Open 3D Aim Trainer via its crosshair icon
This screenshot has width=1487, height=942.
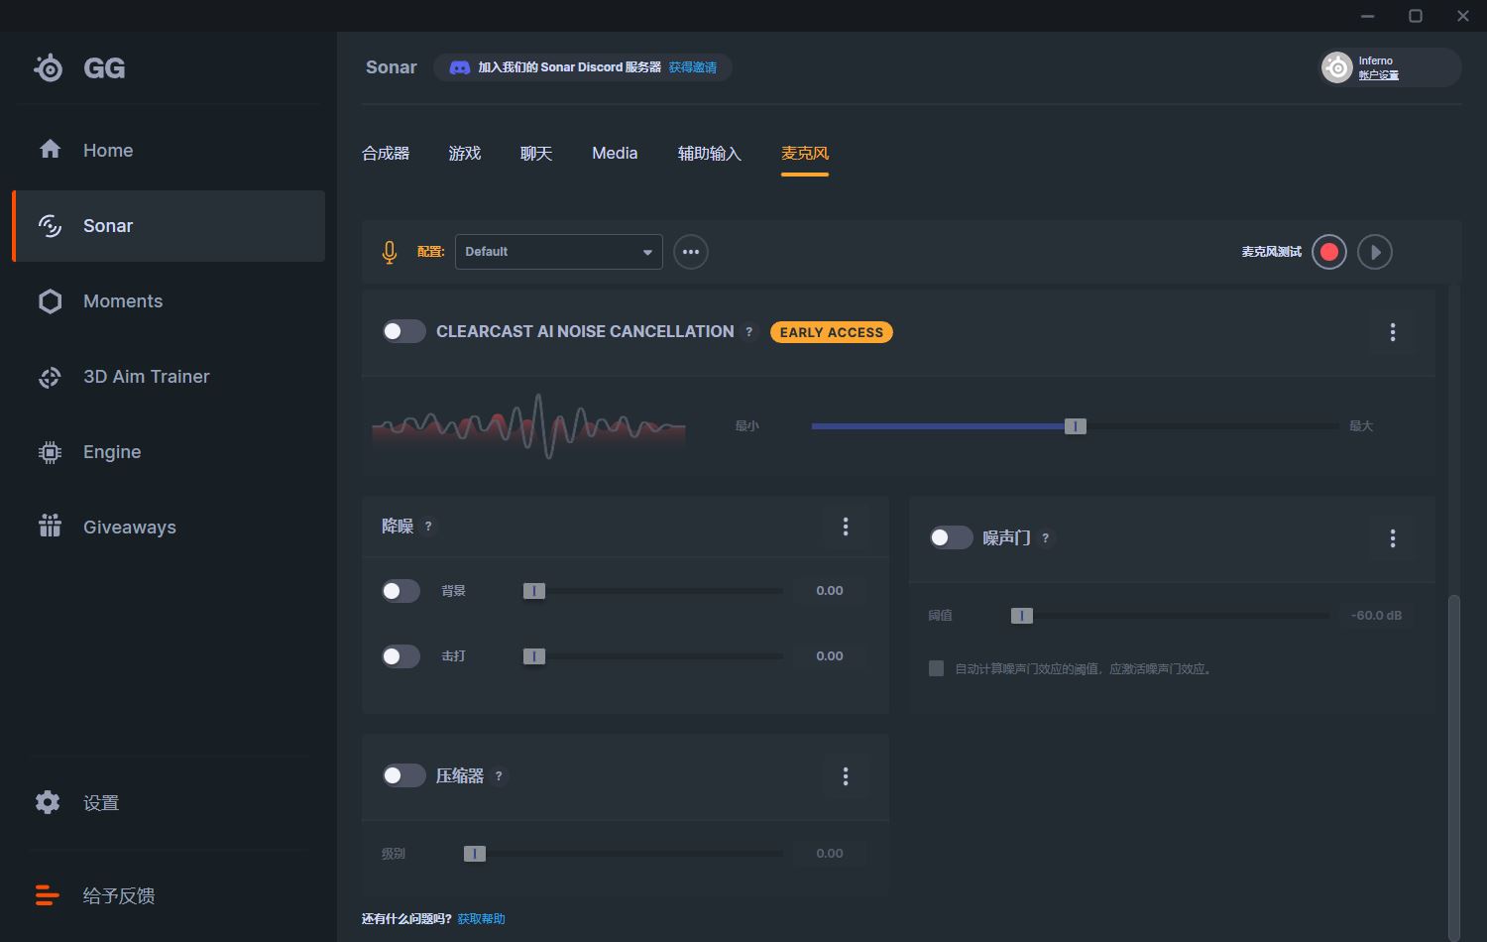[x=50, y=377]
